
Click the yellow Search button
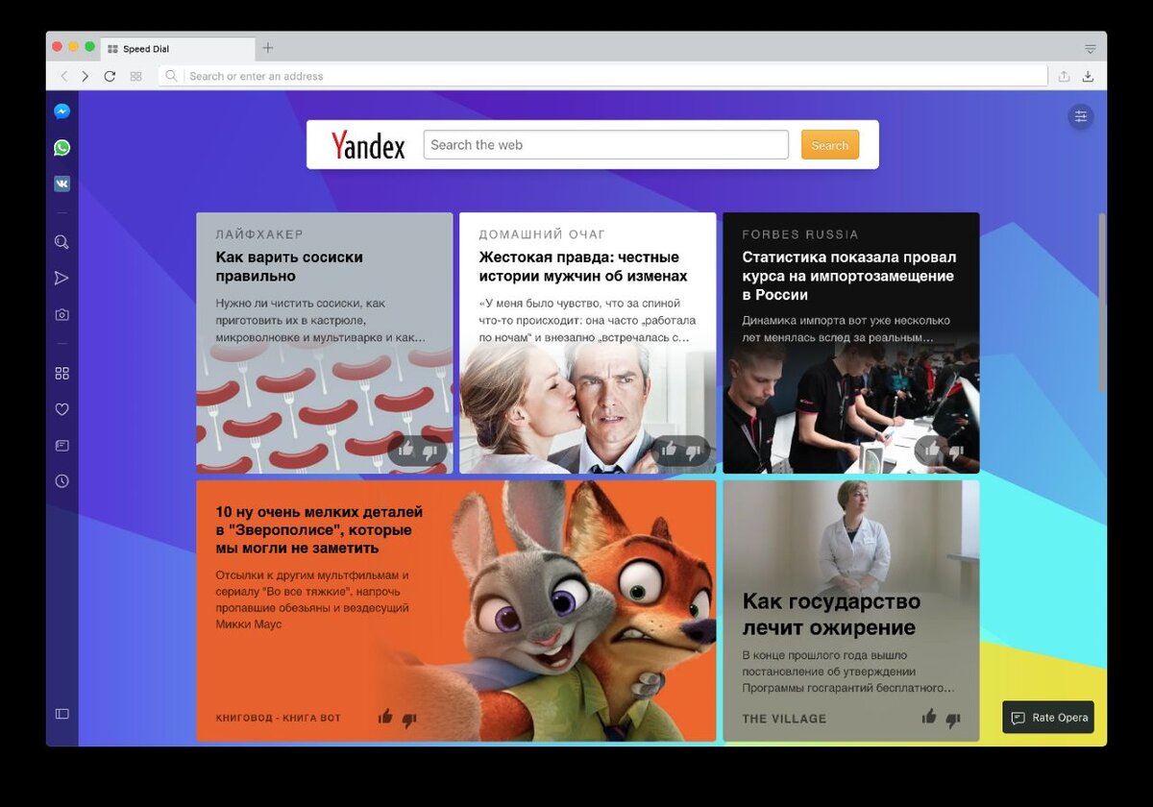pyautogui.click(x=830, y=145)
